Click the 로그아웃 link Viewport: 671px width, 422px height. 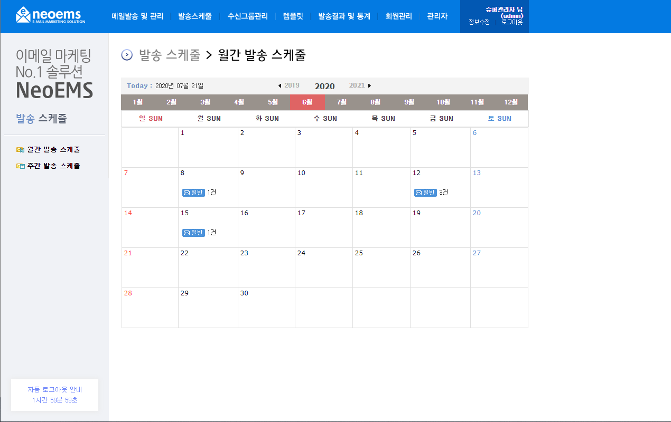[512, 22]
